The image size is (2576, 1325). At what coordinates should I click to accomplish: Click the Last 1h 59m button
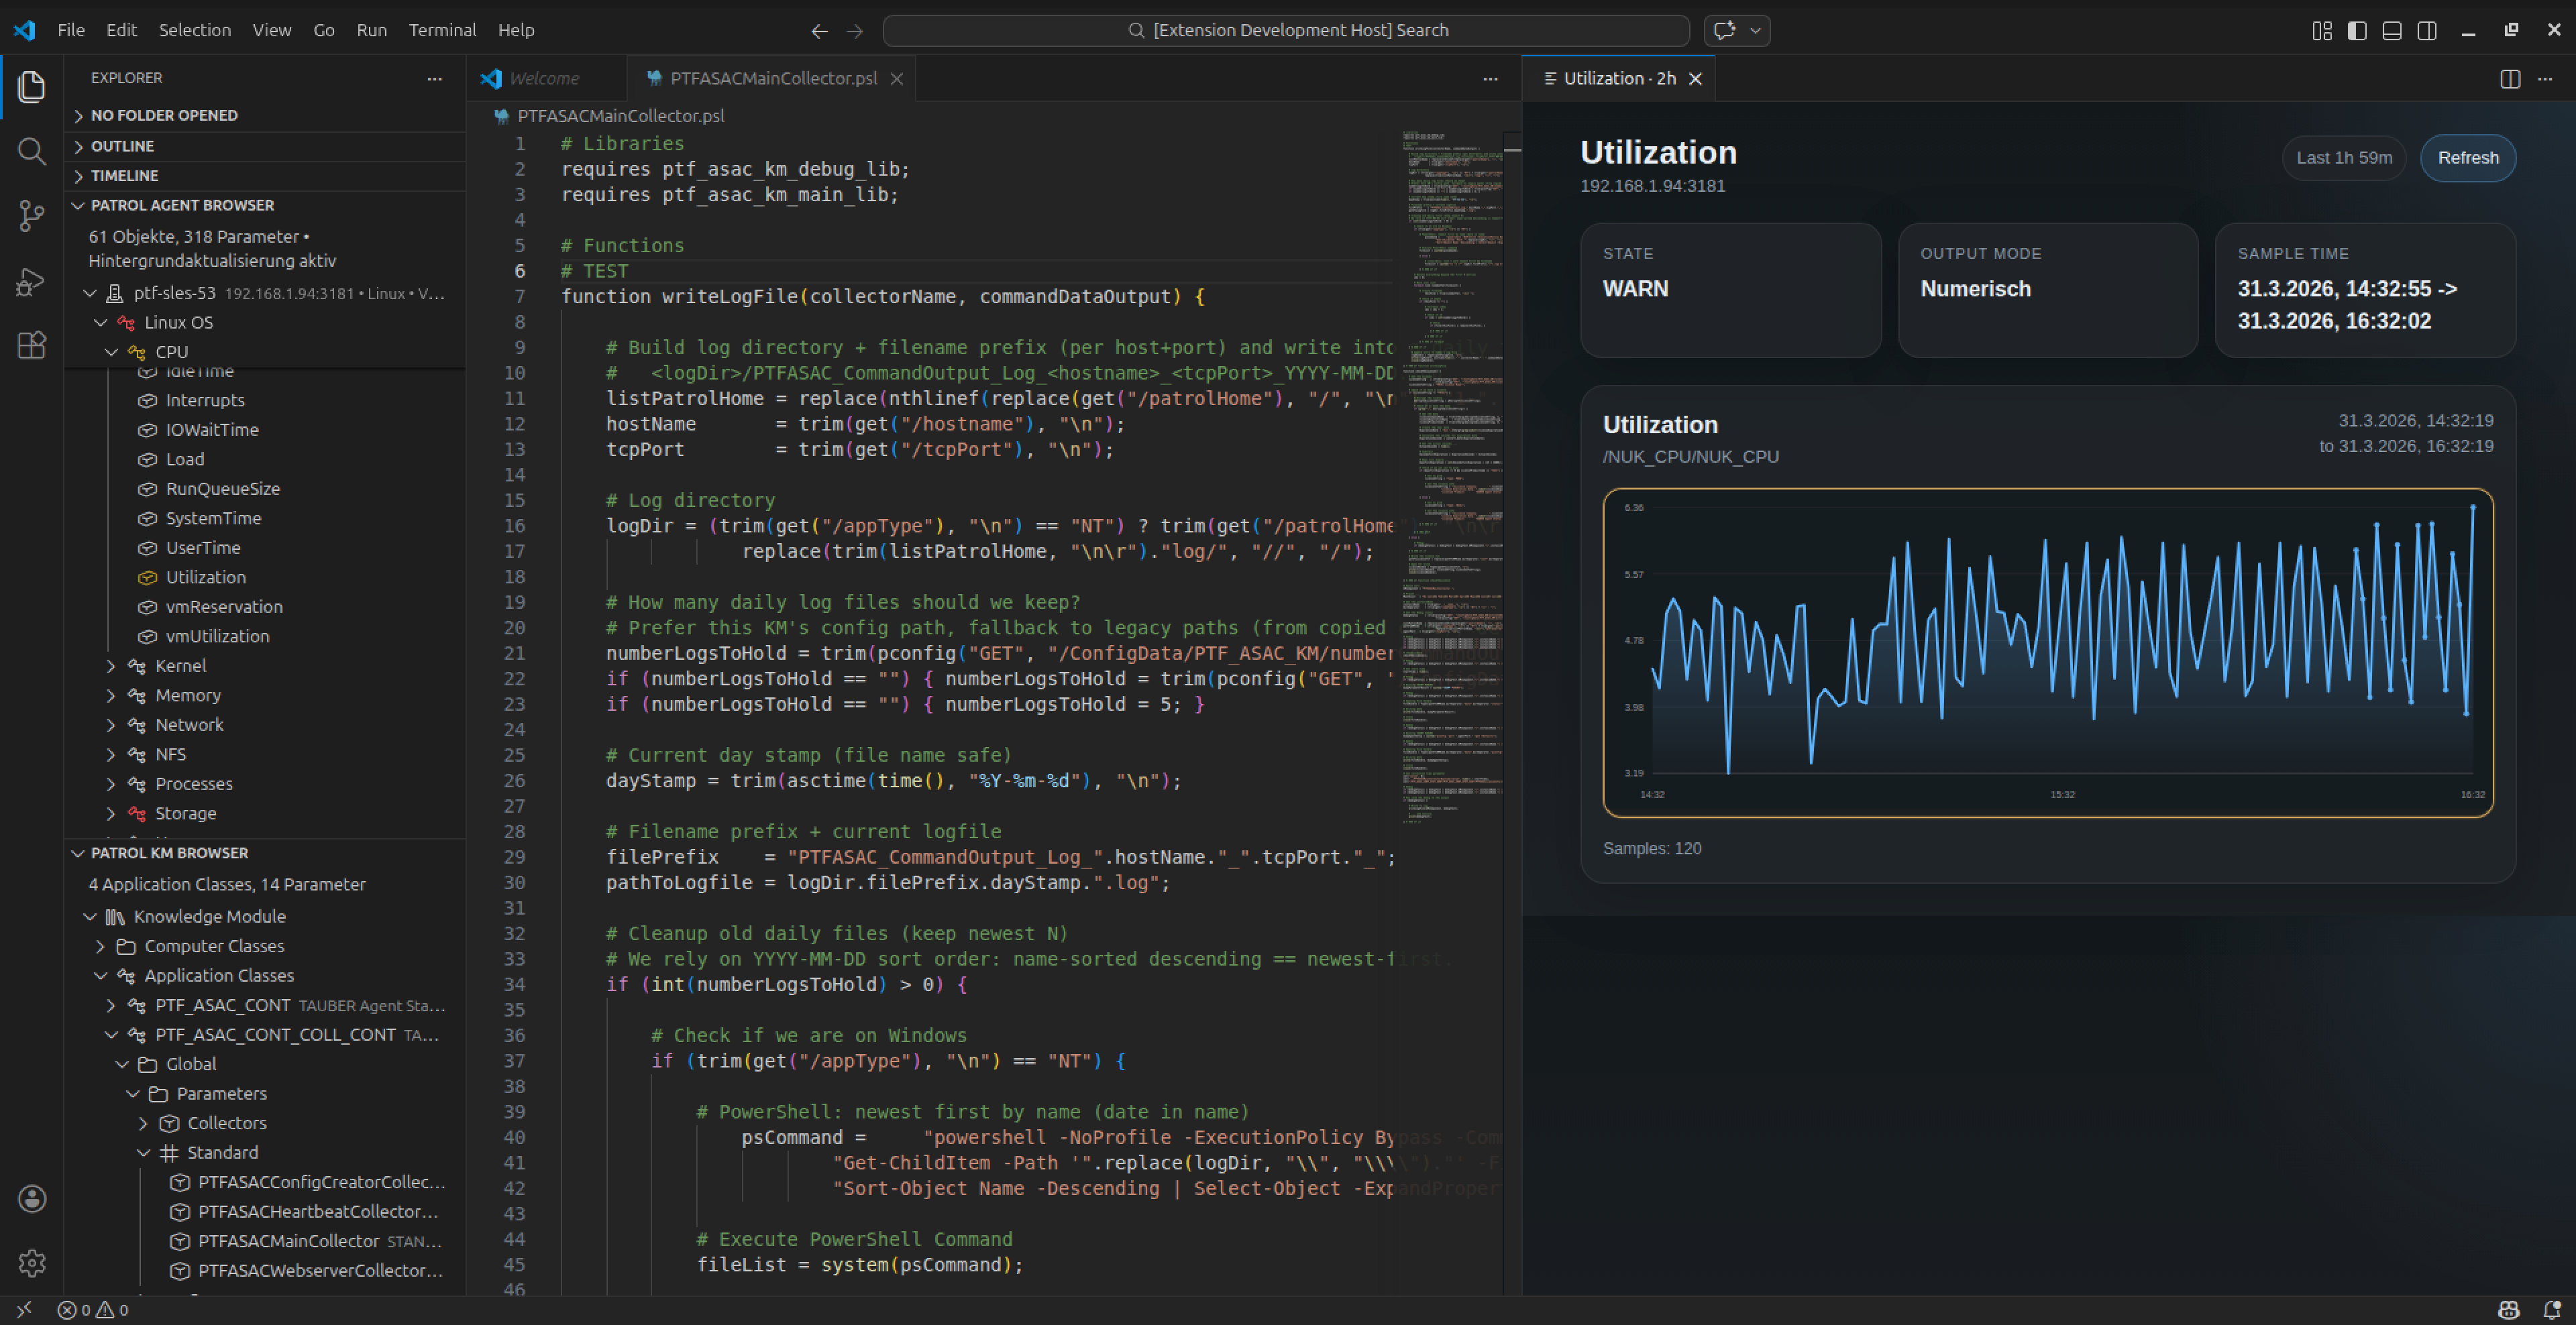(2343, 158)
